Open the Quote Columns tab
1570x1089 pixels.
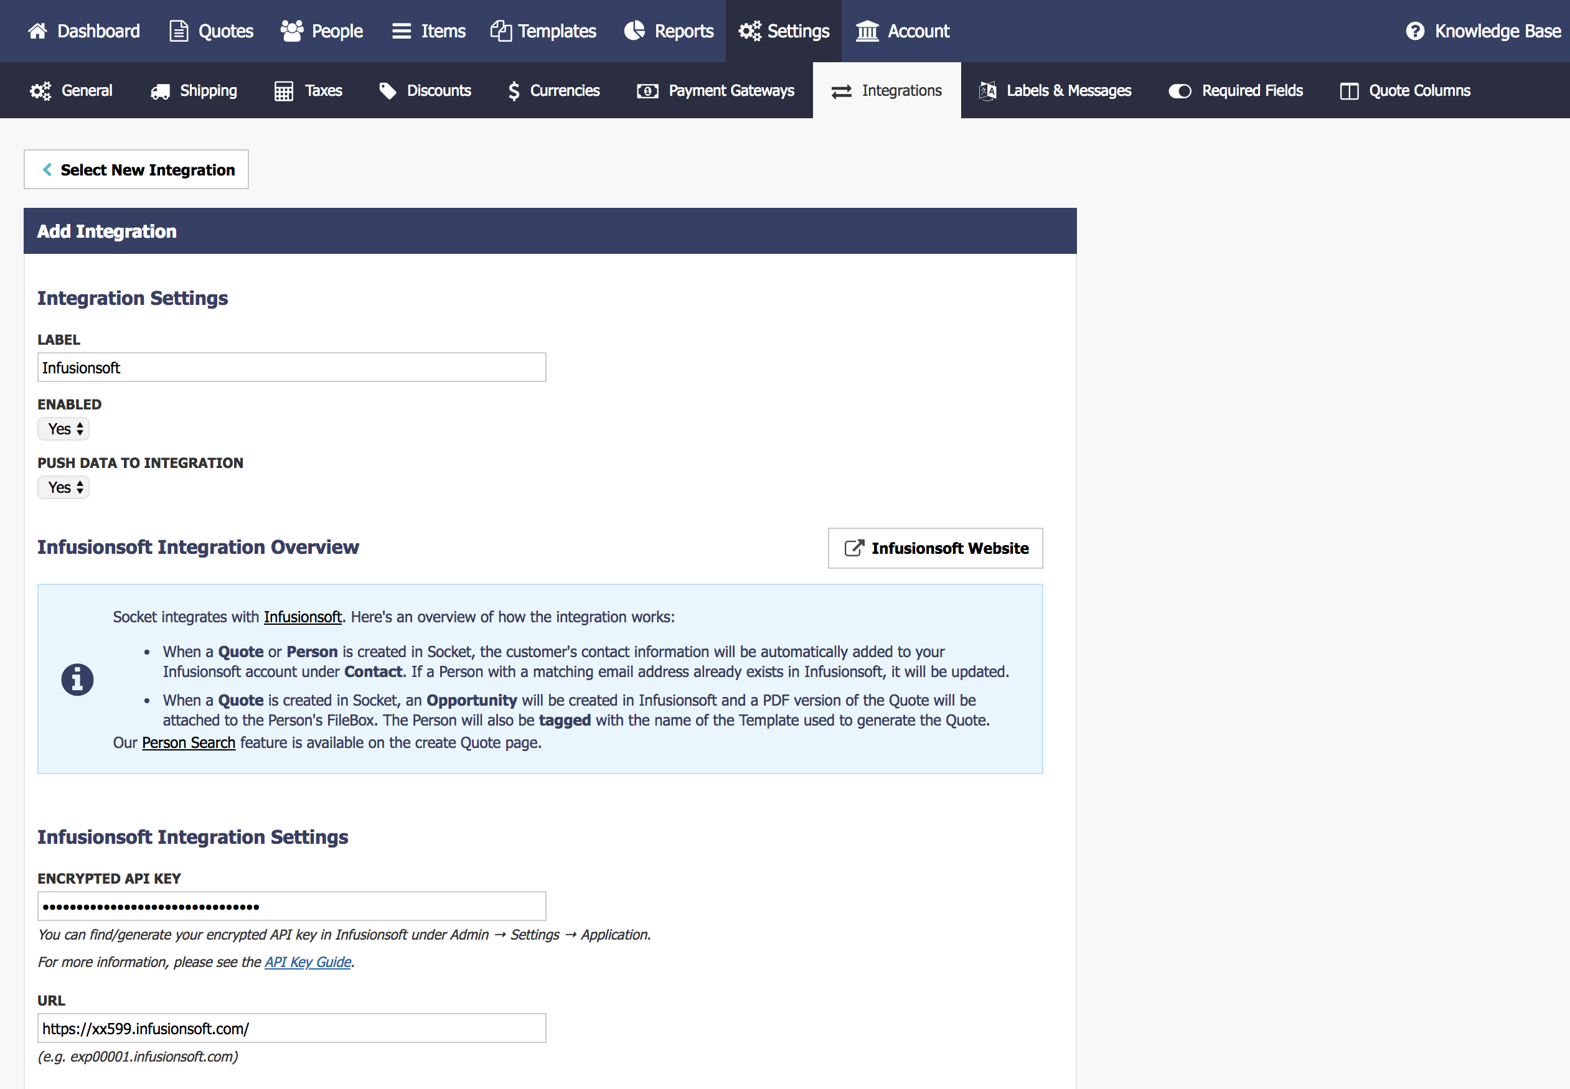point(1406,91)
